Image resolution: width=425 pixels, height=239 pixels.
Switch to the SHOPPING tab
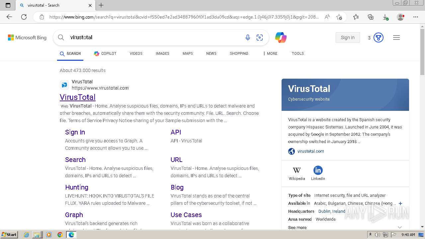239,53
